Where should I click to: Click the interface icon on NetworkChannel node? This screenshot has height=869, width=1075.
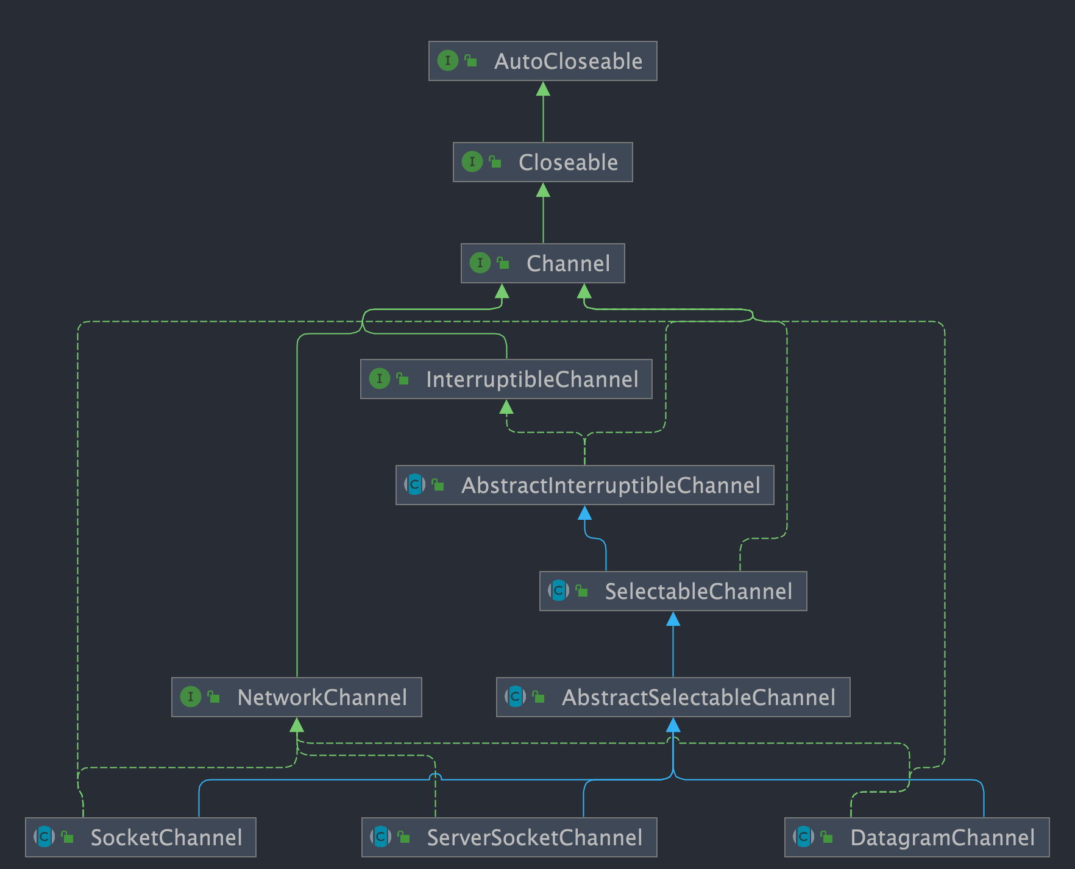pos(191,697)
